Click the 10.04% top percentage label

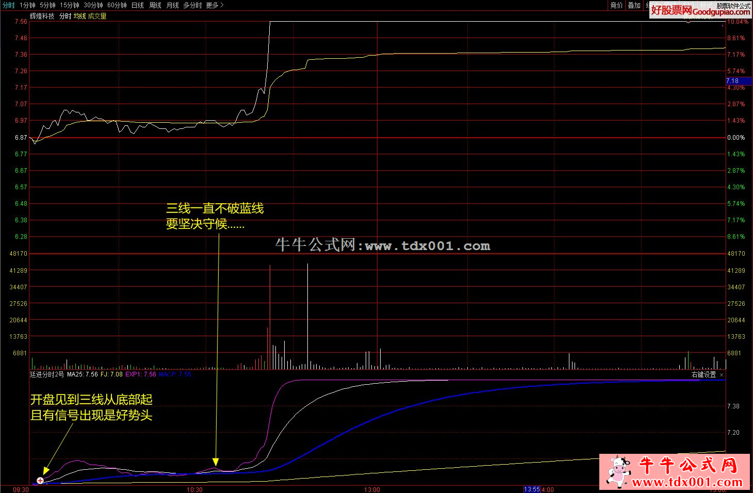pyautogui.click(x=738, y=22)
